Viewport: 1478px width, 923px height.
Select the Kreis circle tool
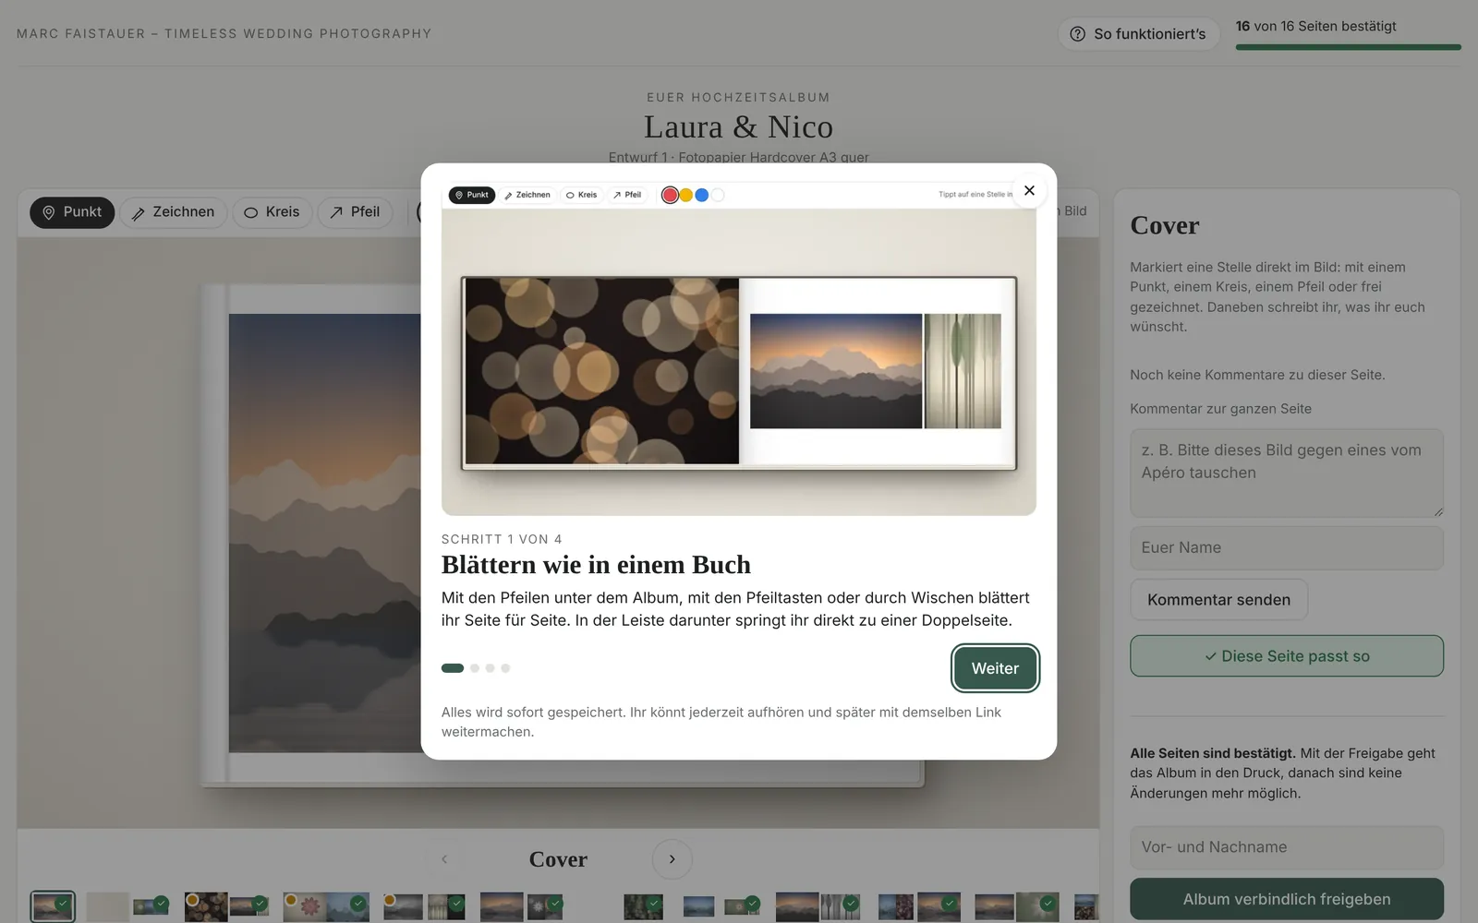(272, 212)
